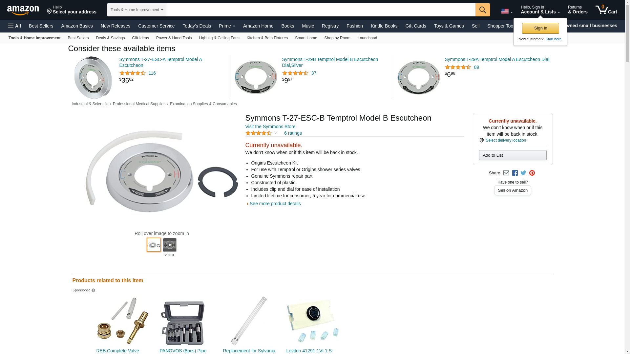Click the Amazon logo
This screenshot has height=354, width=630.
coord(23,10)
